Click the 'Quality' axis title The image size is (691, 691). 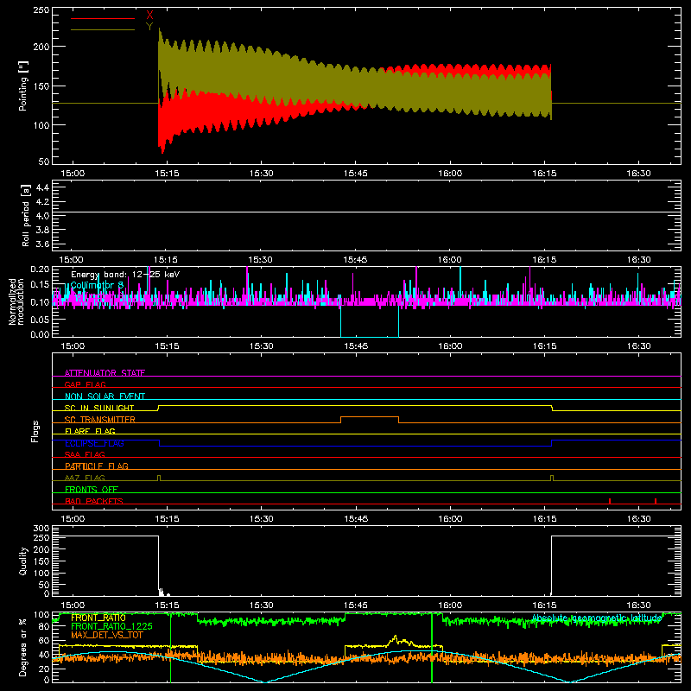(x=23, y=561)
